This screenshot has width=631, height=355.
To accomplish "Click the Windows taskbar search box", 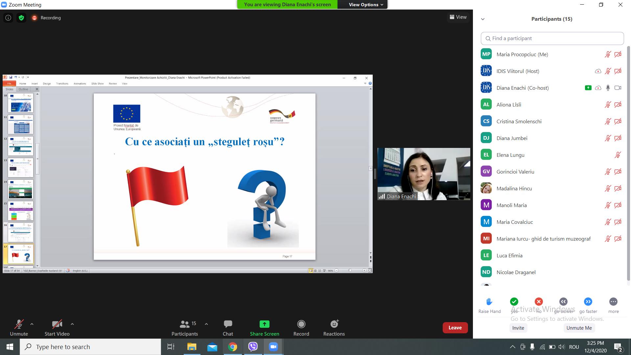I will (x=90, y=347).
